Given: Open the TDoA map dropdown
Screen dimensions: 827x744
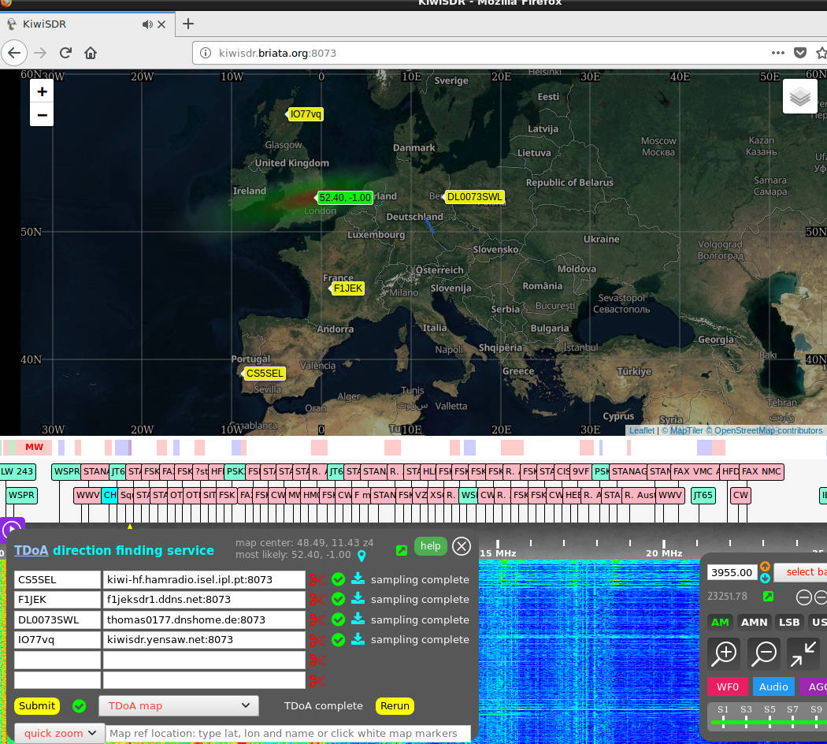Looking at the screenshot, I should (x=178, y=706).
